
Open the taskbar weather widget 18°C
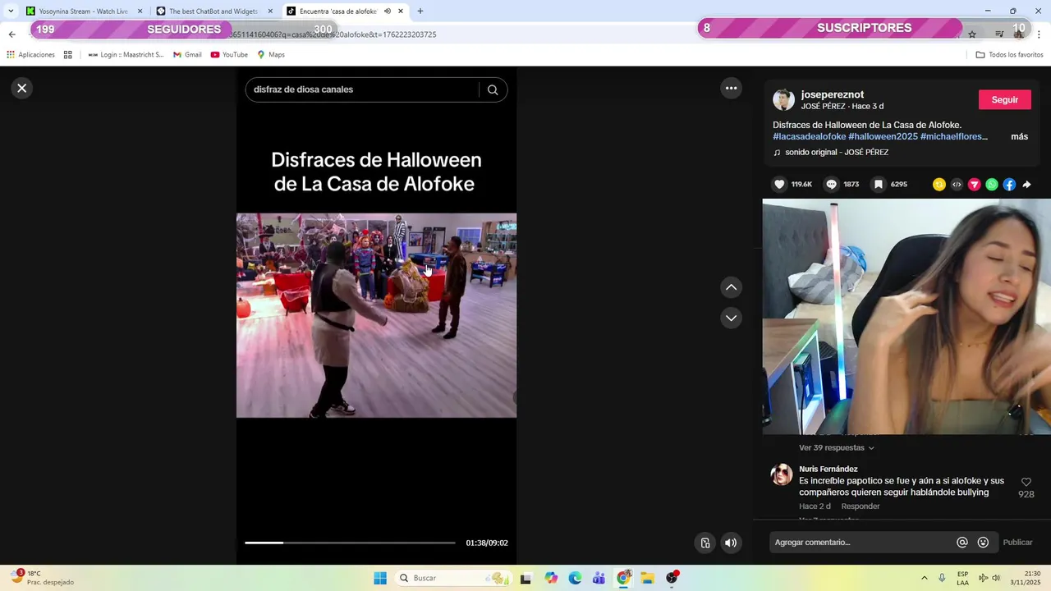pos(41,578)
